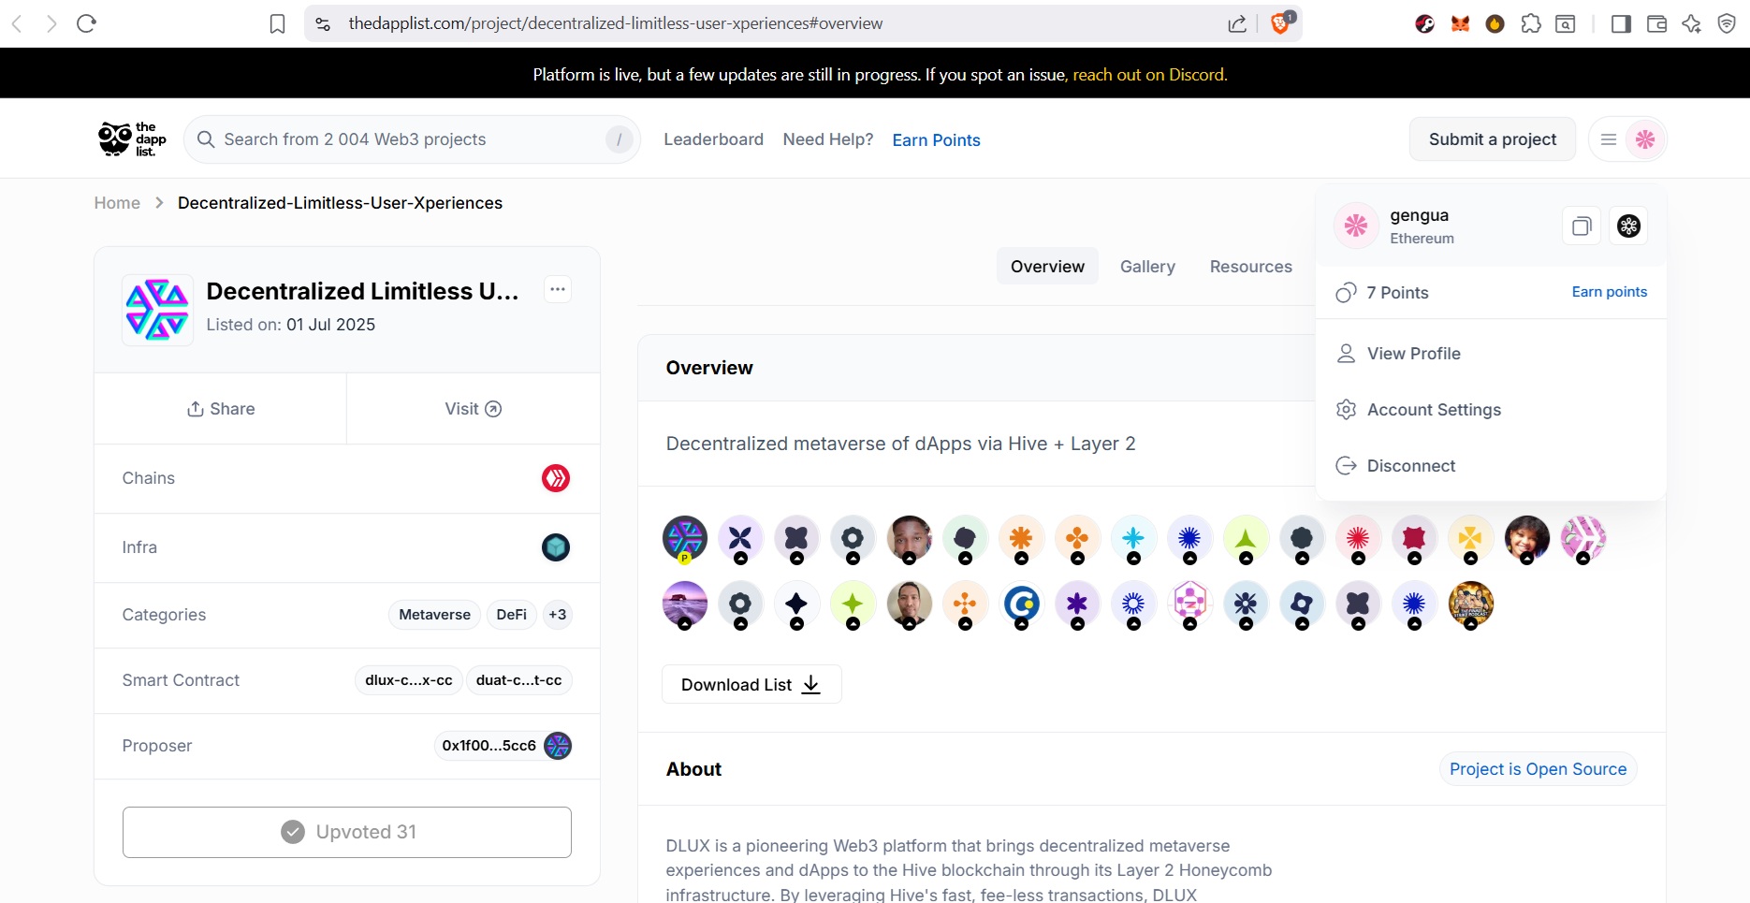Open the extensions puzzle piece icon

pyautogui.click(x=1531, y=23)
